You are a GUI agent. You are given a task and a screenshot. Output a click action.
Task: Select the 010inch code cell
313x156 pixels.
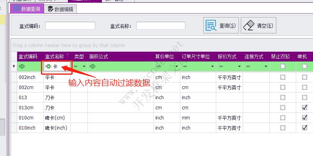pos(30,128)
